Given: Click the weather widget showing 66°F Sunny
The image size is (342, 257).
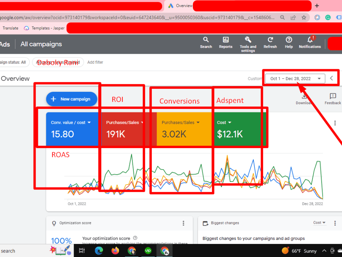Looking at the screenshot, I should click(x=299, y=251).
